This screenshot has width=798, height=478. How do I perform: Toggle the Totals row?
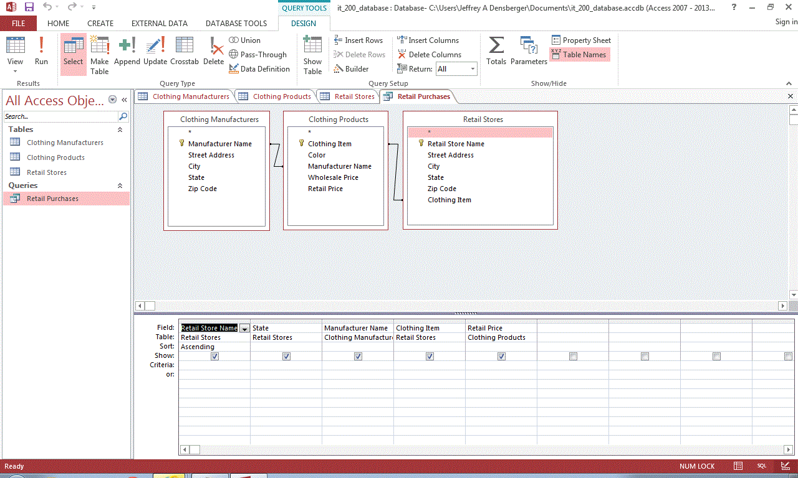click(496, 51)
